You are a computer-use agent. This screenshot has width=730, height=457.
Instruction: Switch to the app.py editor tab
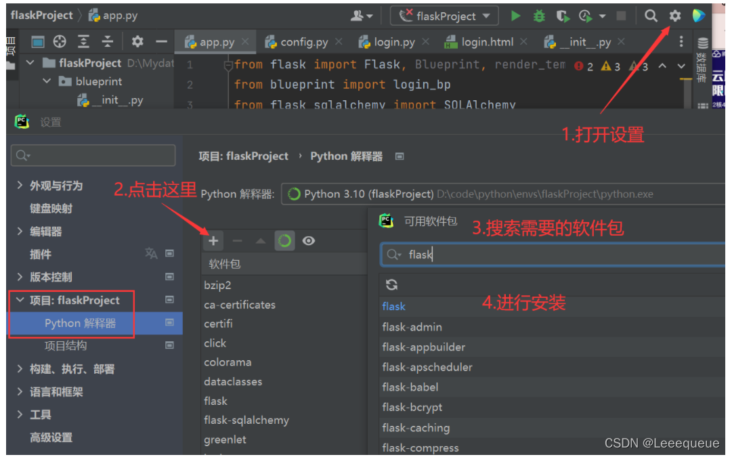(217, 43)
